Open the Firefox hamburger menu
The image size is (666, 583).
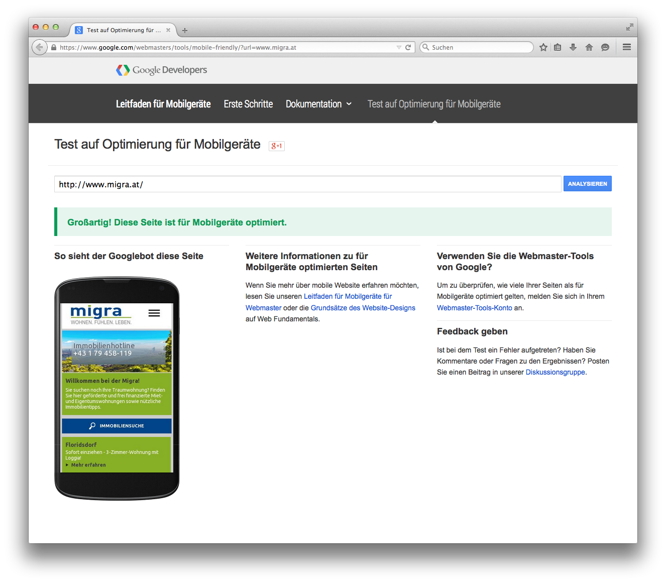coord(626,47)
